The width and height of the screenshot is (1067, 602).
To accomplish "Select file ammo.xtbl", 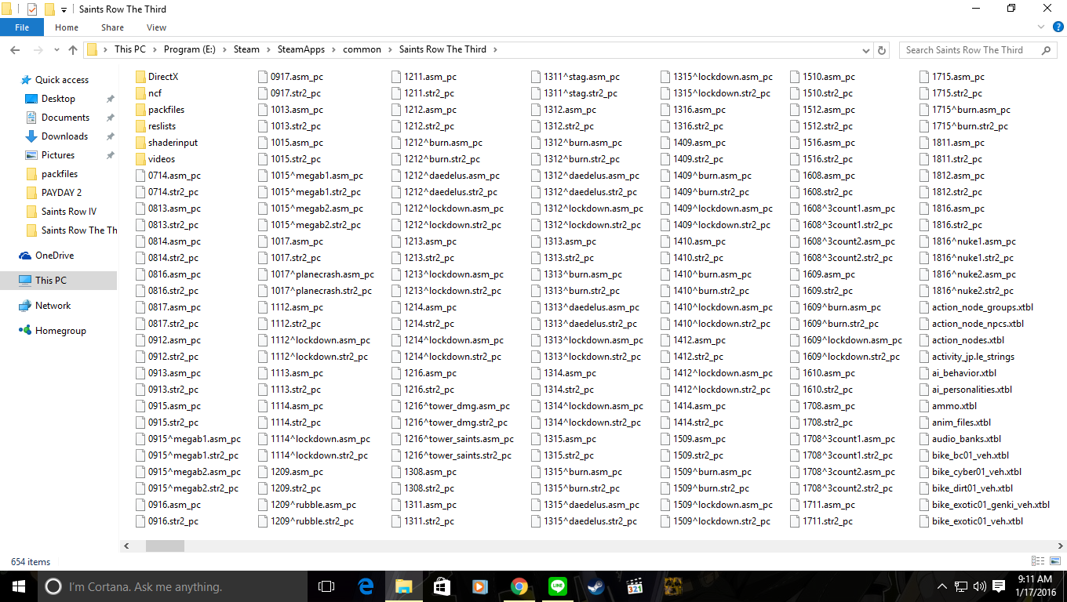I will [947, 406].
